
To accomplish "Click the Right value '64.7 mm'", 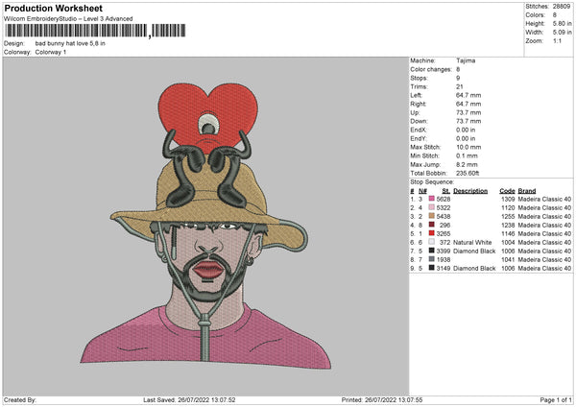I will (468, 104).
